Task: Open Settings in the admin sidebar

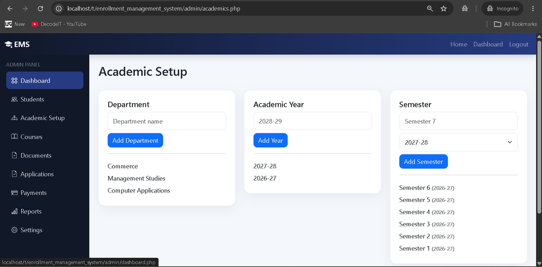Action: point(44,230)
